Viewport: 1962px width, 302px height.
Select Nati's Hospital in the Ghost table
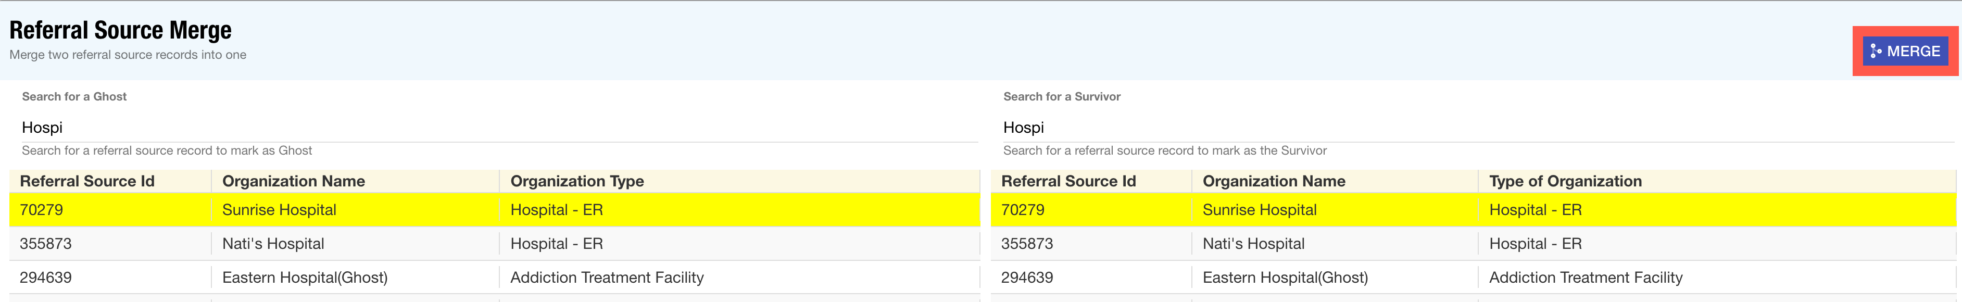pyautogui.click(x=273, y=244)
